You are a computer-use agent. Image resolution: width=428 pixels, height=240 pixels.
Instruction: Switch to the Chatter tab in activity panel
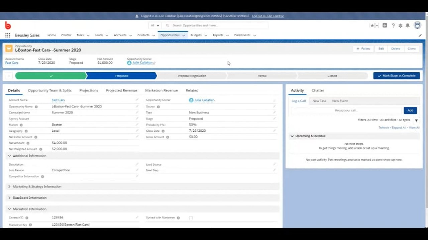(x=318, y=90)
